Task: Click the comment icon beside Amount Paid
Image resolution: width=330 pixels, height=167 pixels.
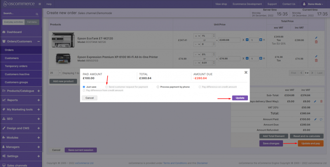Action: [x=321, y=119]
